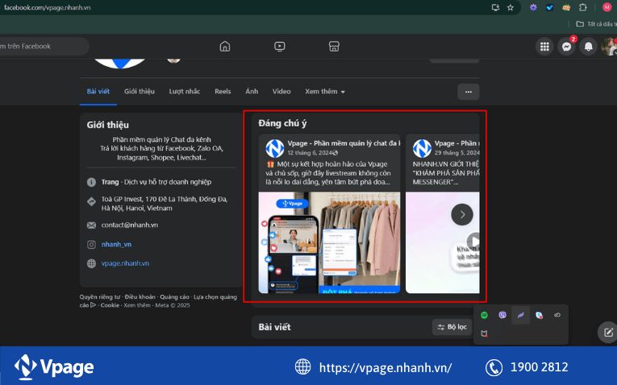Open the Facebook profile picture menu
The height and width of the screenshot is (385, 617).
point(610,47)
